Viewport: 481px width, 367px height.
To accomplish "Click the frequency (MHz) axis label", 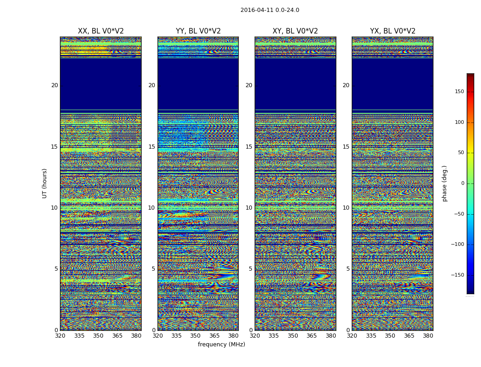I will tap(221, 344).
